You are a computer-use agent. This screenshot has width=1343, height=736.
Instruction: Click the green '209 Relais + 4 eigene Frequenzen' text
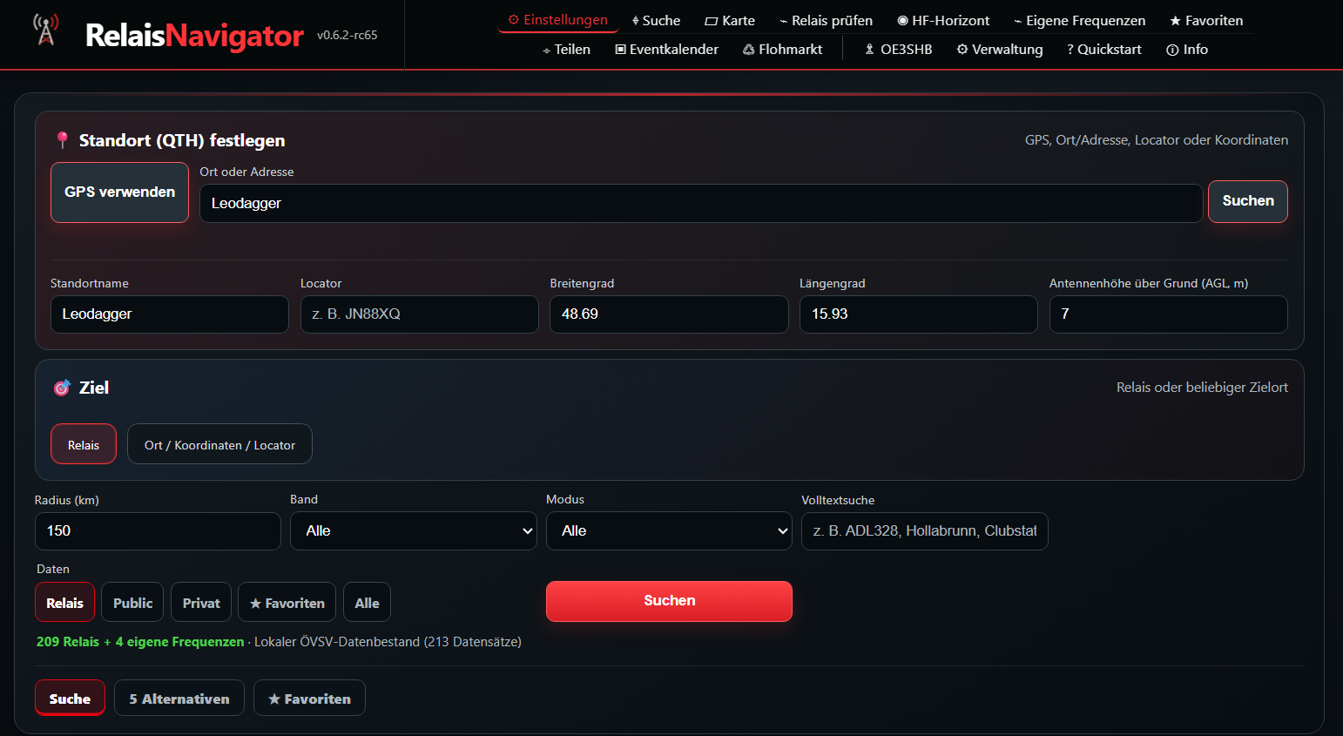(140, 642)
